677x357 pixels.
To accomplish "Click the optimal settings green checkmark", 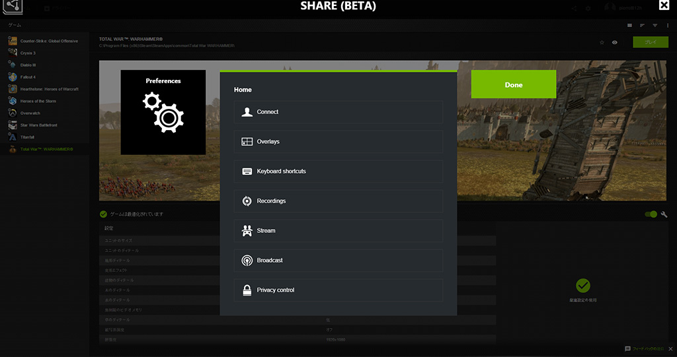I will pyautogui.click(x=583, y=286).
